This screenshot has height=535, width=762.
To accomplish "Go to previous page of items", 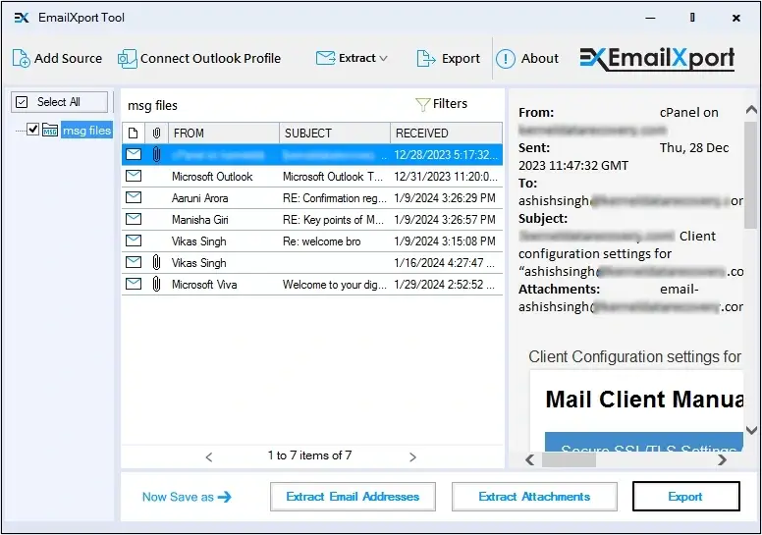I will point(209,457).
